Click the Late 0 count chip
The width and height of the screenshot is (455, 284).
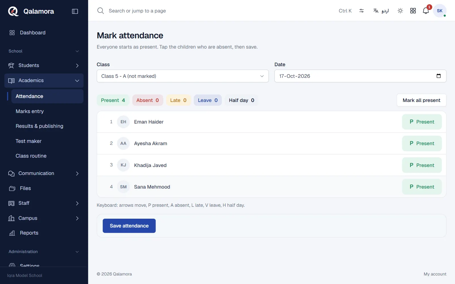tap(178, 100)
